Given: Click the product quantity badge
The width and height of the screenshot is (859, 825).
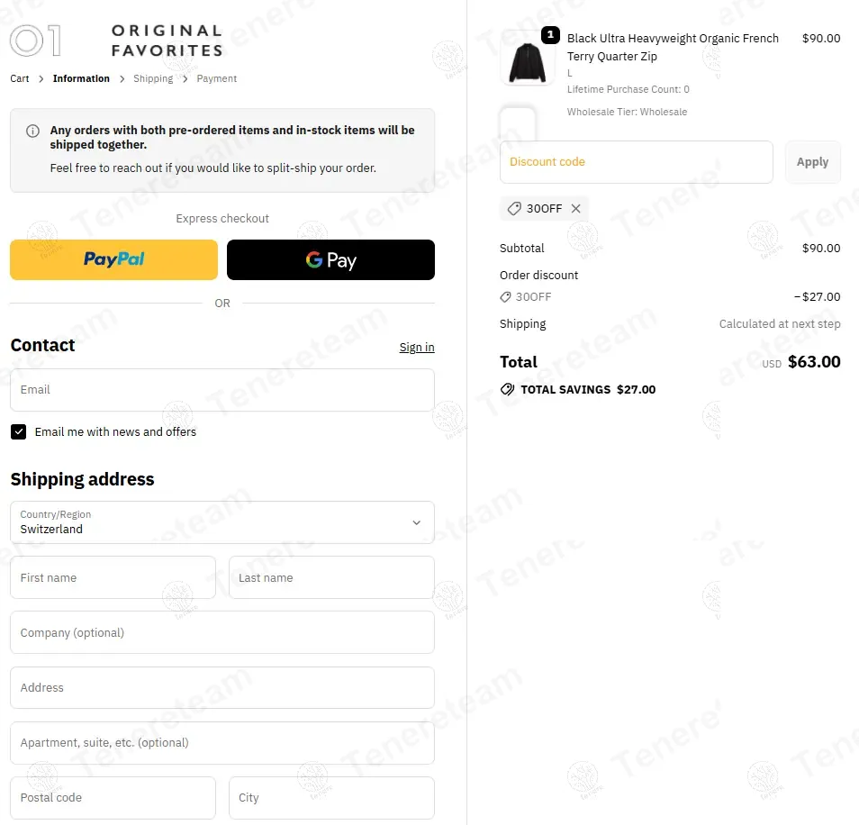Looking at the screenshot, I should pyautogui.click(x=550, y=36).
